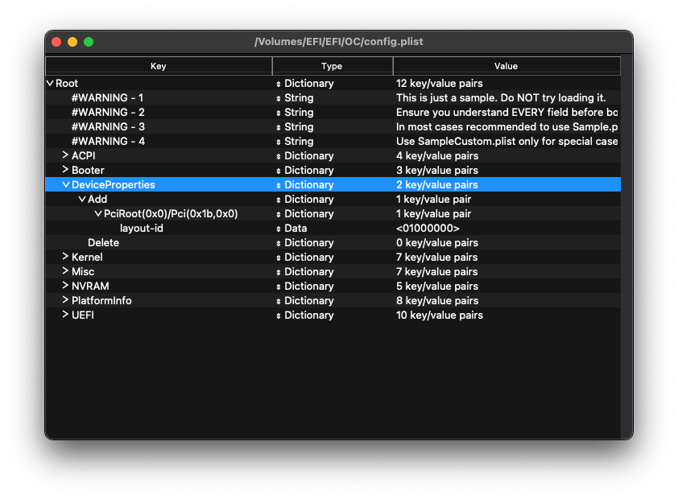Select the Delete row under DeviceProperties
The height and width of the screenshot is (499, 678).
tap(103, 242)
